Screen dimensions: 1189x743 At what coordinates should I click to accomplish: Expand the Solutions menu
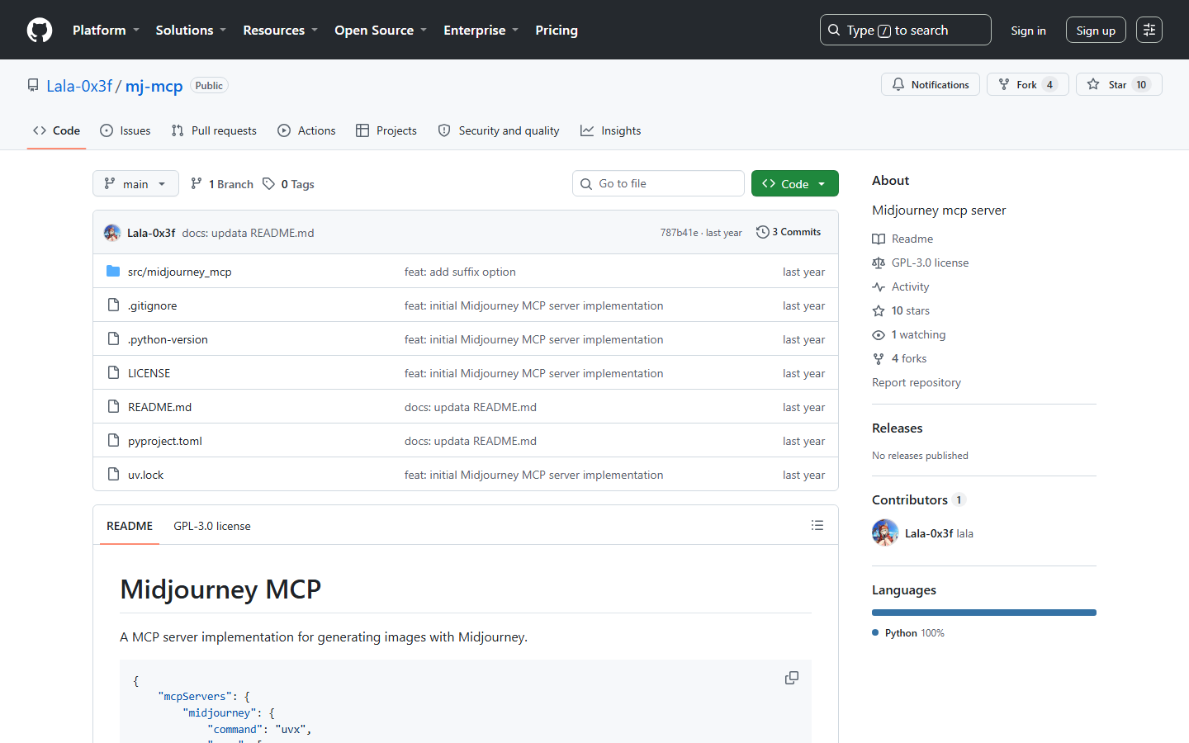point(191,30)
